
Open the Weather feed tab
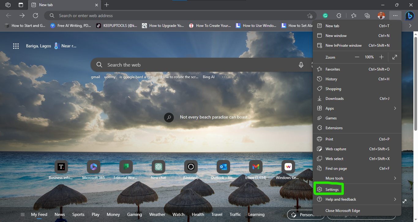click(x=157, y=214)
